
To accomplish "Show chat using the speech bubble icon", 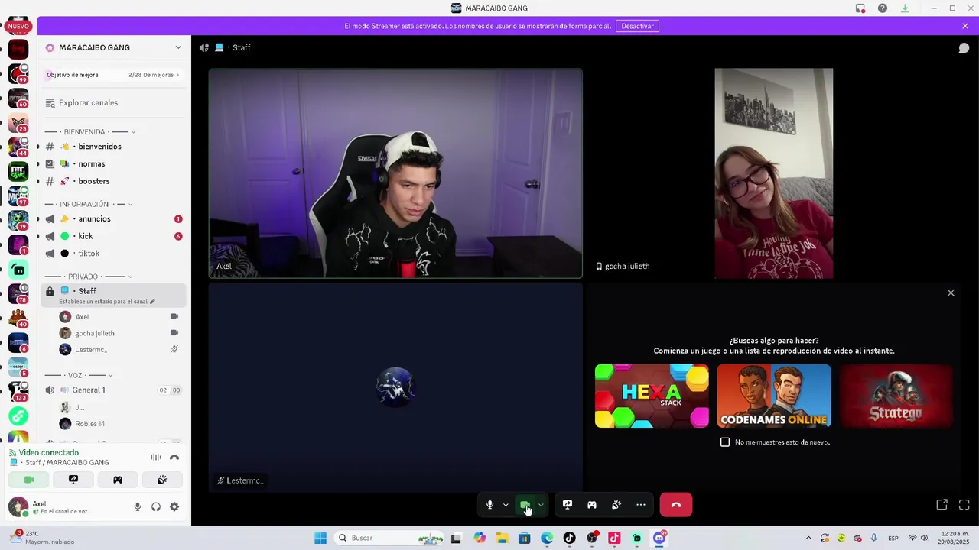I will (964, 47).
